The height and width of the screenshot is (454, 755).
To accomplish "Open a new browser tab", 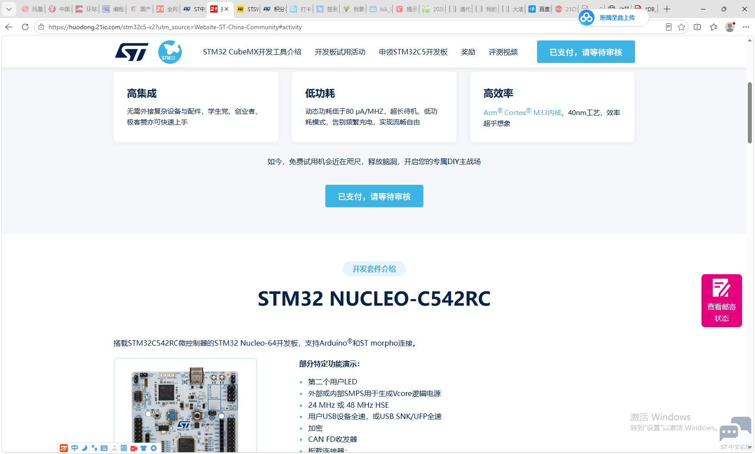I will click(x=667, y=9).
